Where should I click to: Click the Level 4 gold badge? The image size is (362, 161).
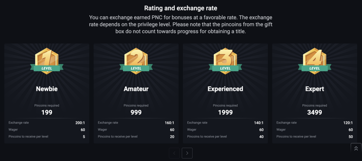tap(314, 61)
